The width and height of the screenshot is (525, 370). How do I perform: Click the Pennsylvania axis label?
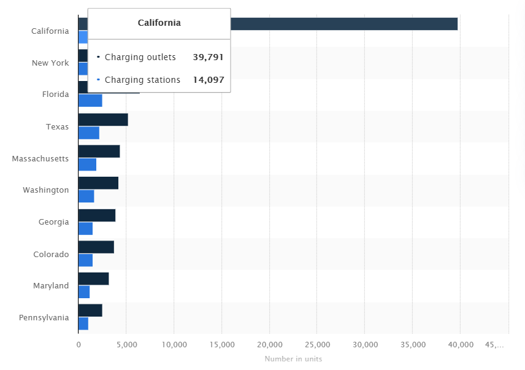click(44, 318)
